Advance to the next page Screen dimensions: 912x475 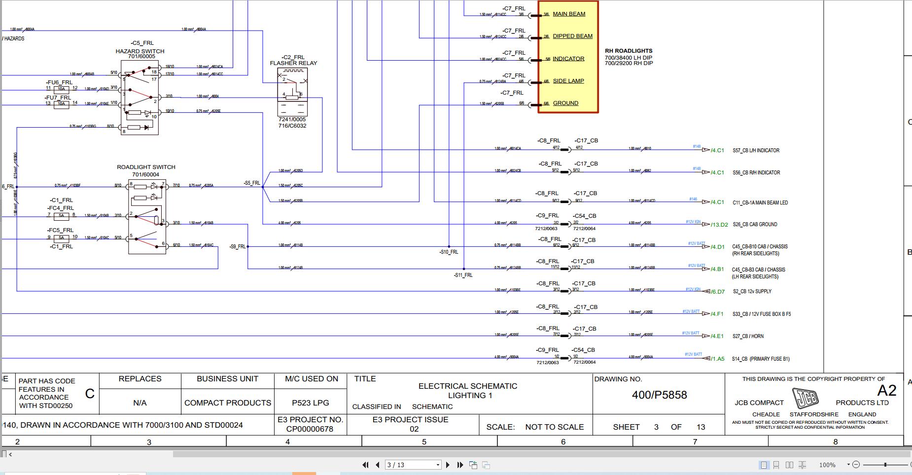(448, 464)
